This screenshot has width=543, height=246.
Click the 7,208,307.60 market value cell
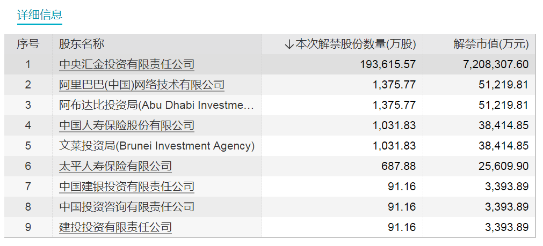tap(495, 64)
